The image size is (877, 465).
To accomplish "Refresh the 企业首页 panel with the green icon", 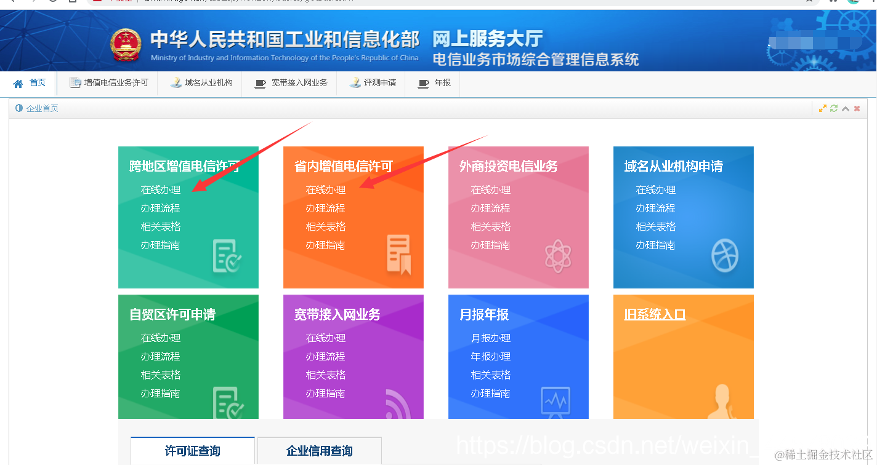I will [x=834, y=108].
